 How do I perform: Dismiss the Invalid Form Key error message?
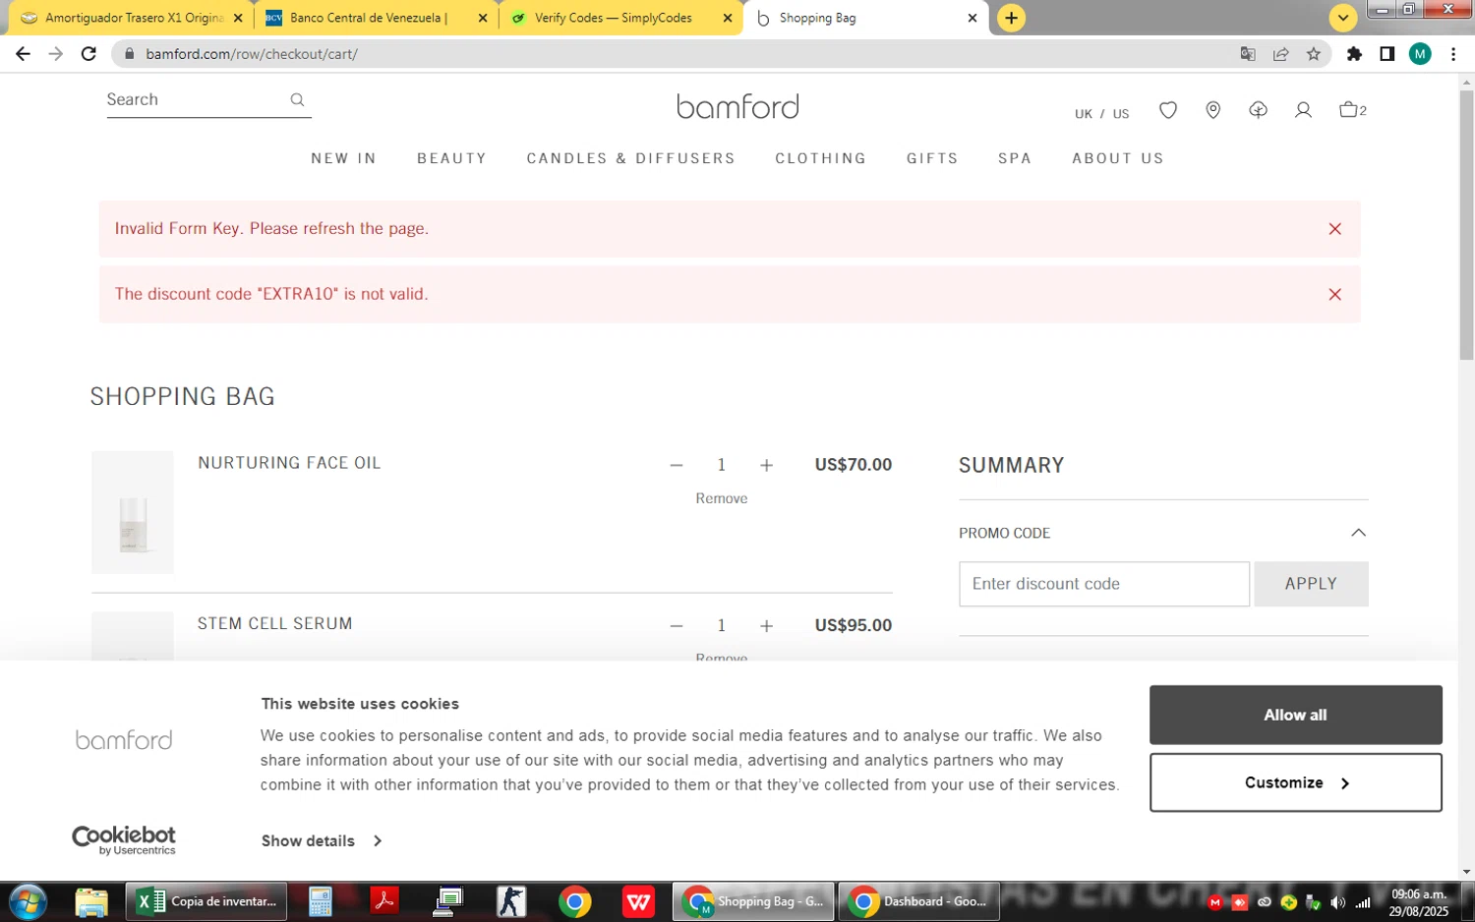point(1334,229)
